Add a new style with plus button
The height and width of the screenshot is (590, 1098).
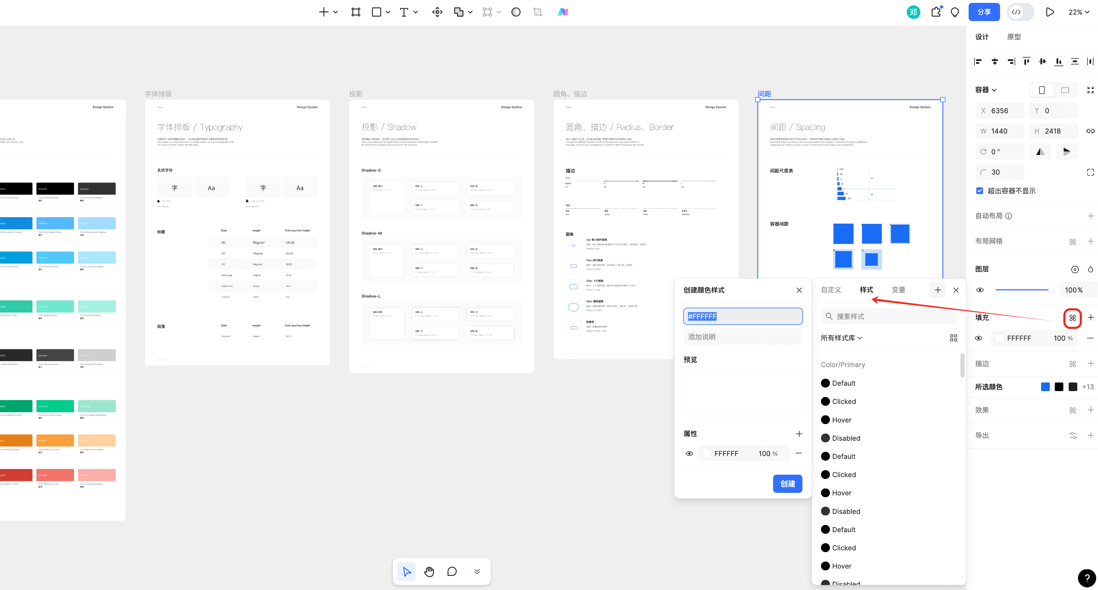937,290
